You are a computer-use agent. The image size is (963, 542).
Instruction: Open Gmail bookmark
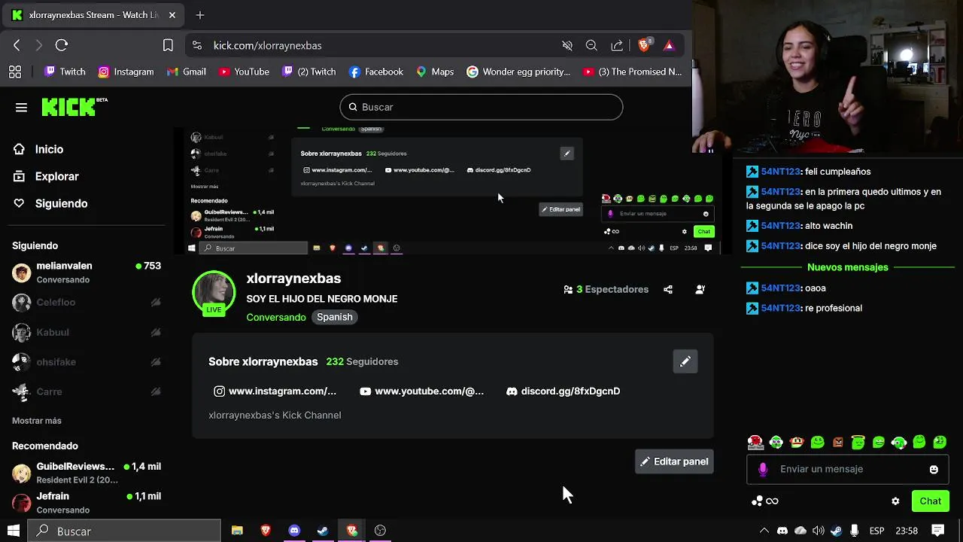[186, 72]
